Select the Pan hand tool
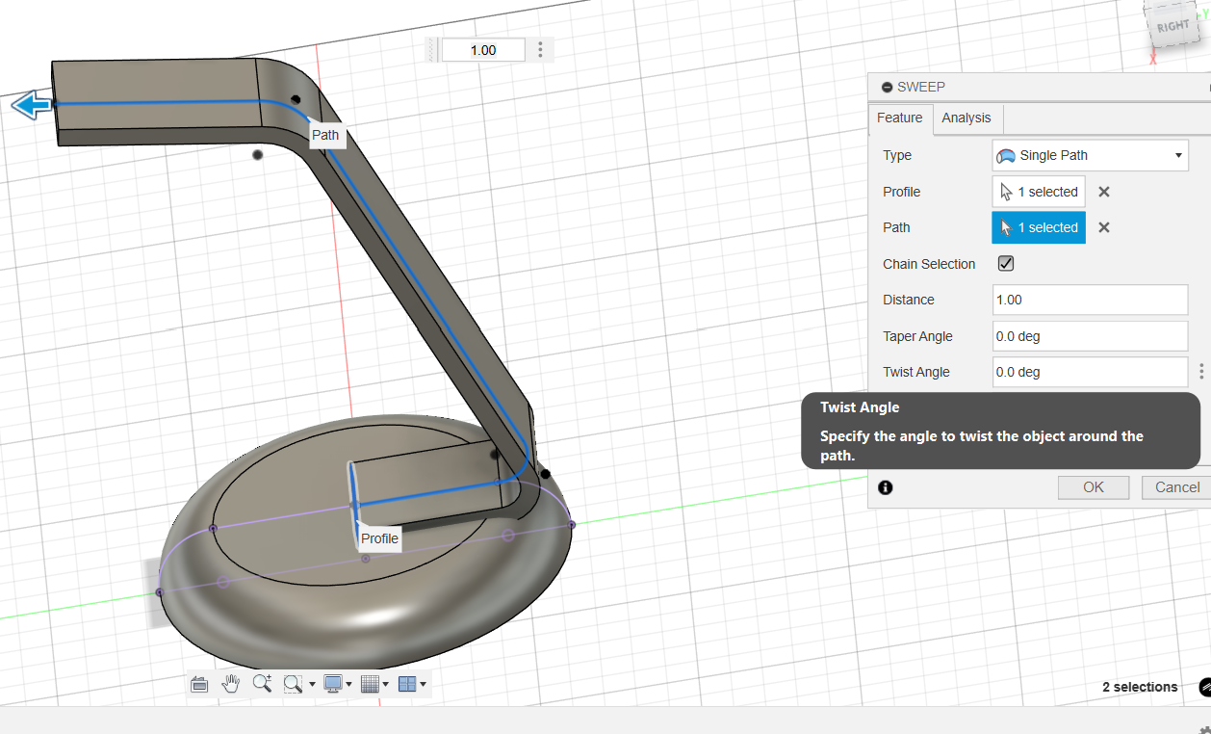Image resolution: width=1211 pixels, height=734 pixels. coord(230,684)
